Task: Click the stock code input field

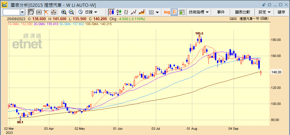Action: (11, 12)
